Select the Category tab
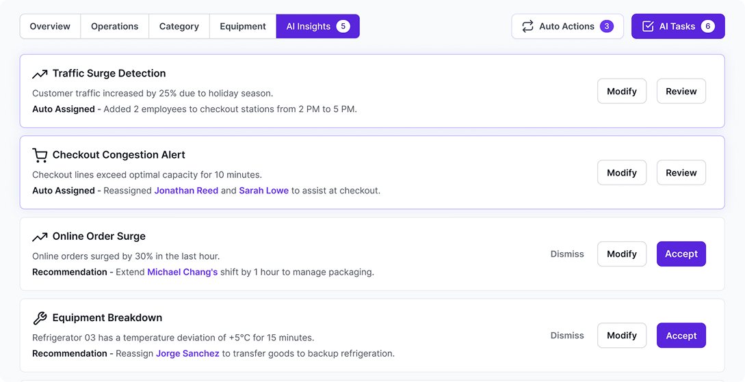The image size is (745, 382). (x=179, y=26)
